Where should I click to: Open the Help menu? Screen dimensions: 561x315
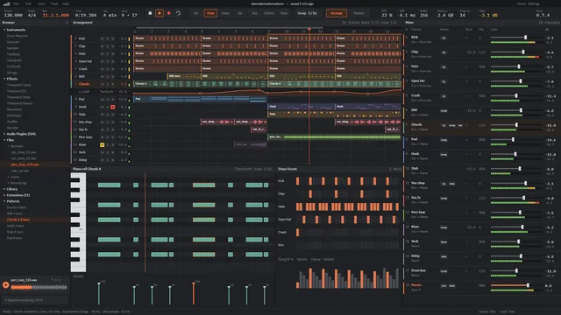tap(66, 3)
